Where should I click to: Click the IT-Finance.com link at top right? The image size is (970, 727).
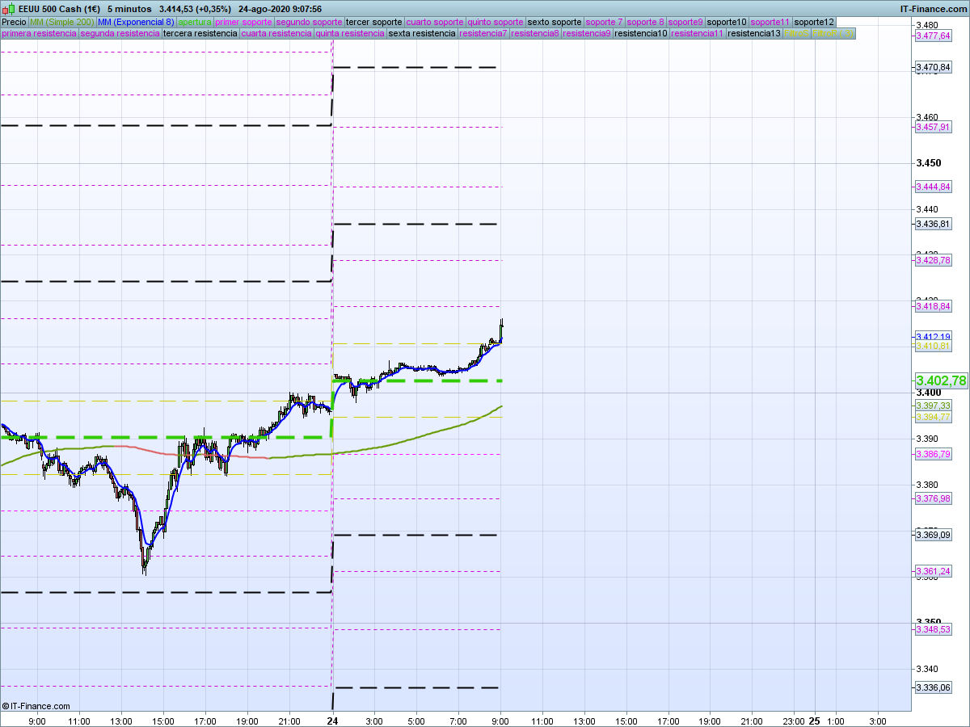(934, 9)
